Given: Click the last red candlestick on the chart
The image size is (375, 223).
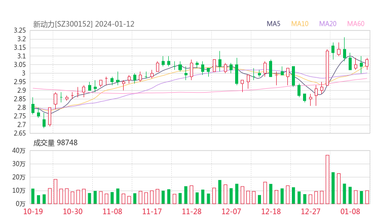Looking at the screenshot, I should [x=367, y=63].
